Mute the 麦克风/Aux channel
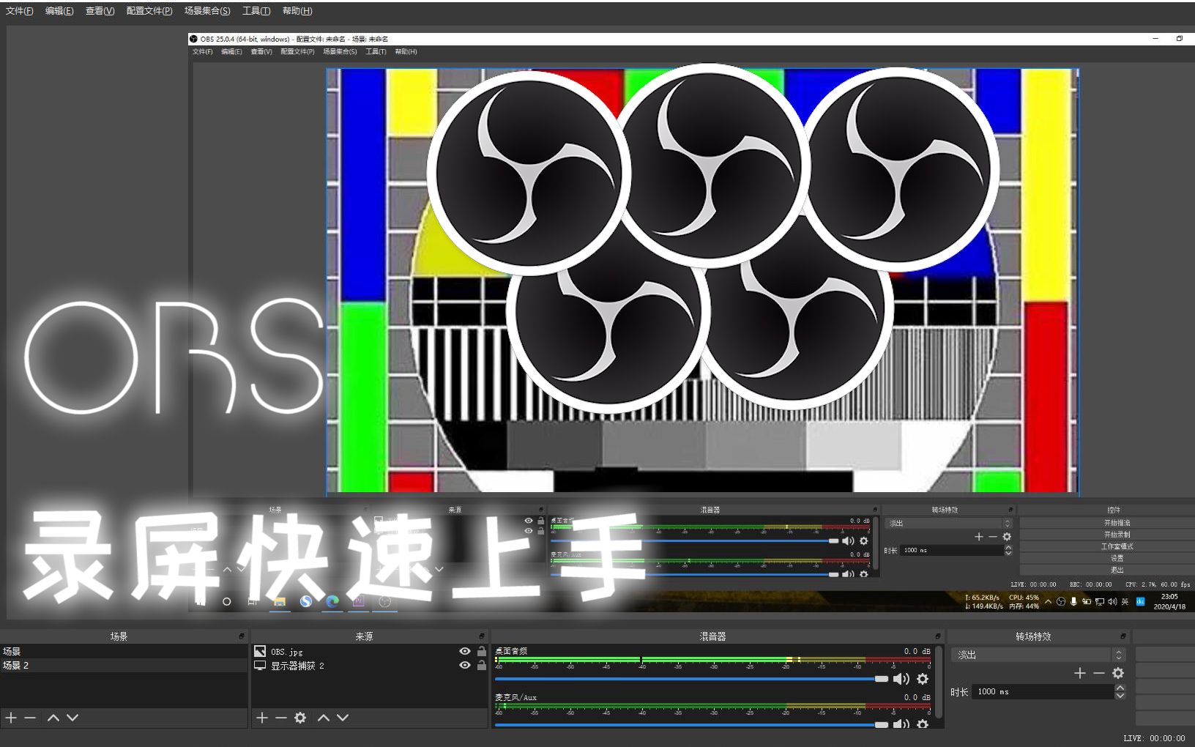 [901, 724]
